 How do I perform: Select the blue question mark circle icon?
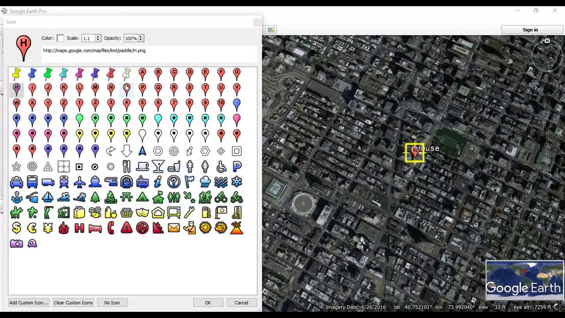pyautogui.click(x=173, y=182)
